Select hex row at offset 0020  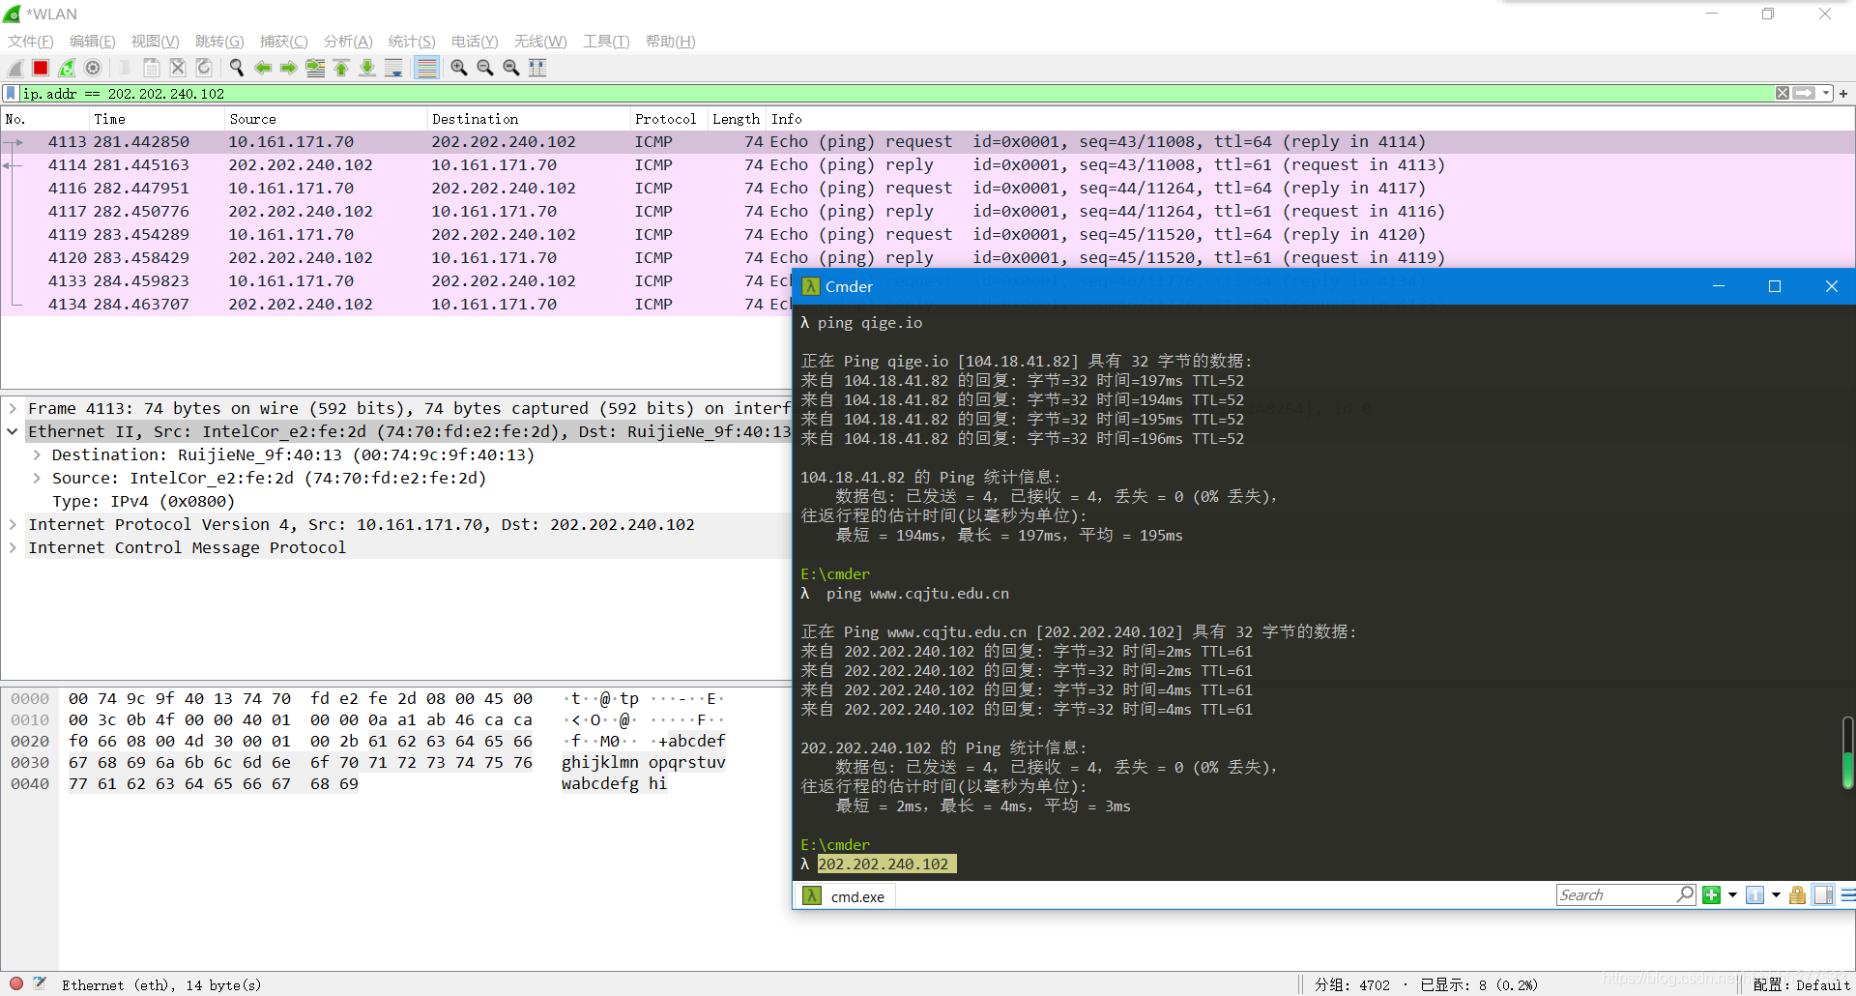click(367, 742)
